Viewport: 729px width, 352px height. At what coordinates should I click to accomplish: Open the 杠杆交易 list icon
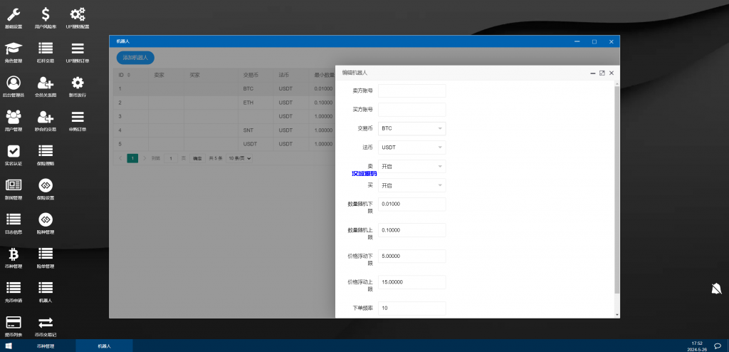tap(46, 48)
